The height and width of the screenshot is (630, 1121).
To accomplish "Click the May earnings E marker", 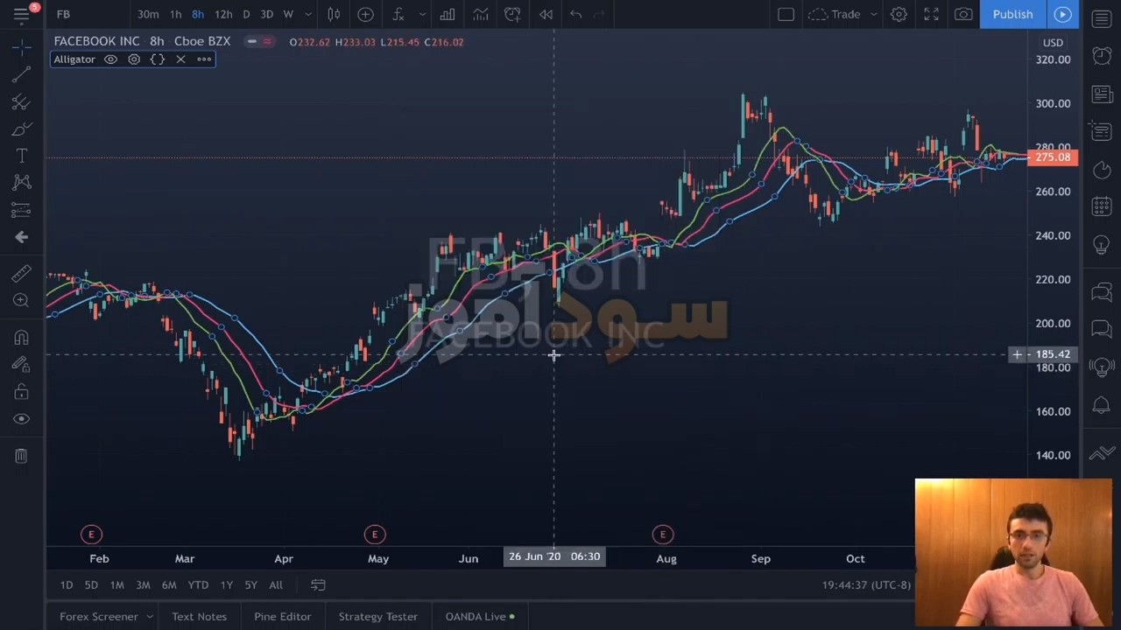I will tap(375, 535).
